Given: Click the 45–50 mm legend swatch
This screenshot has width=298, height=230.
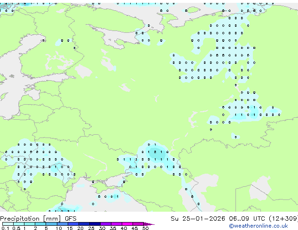Looking at the screenshot, I should (138, 224).
